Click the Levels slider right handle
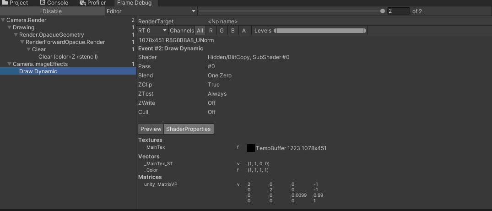 [x=365, y=31]
